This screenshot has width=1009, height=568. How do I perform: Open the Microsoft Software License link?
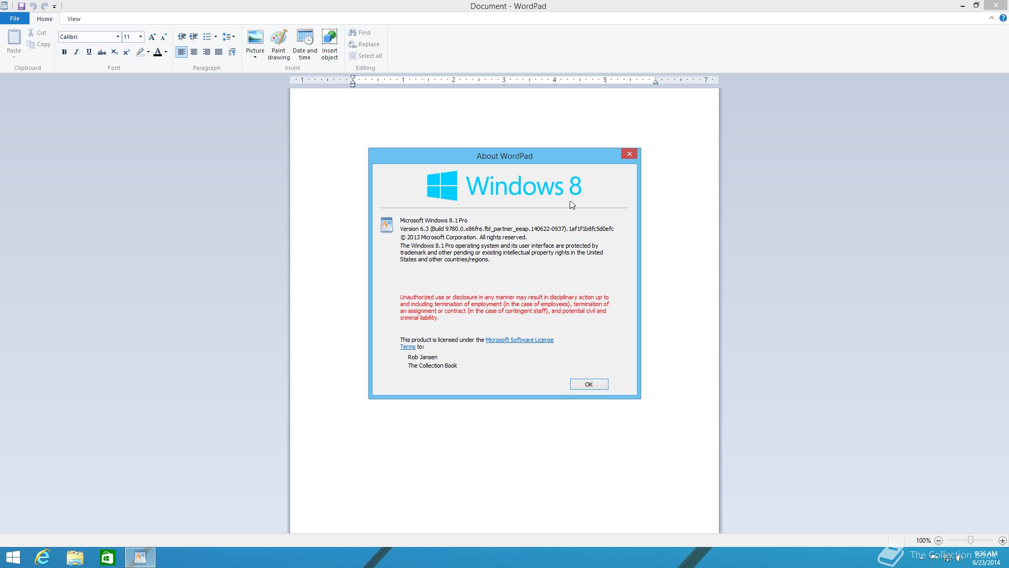[519, 340]
